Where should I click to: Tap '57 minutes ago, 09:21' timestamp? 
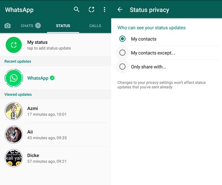(x=47, y=161)
